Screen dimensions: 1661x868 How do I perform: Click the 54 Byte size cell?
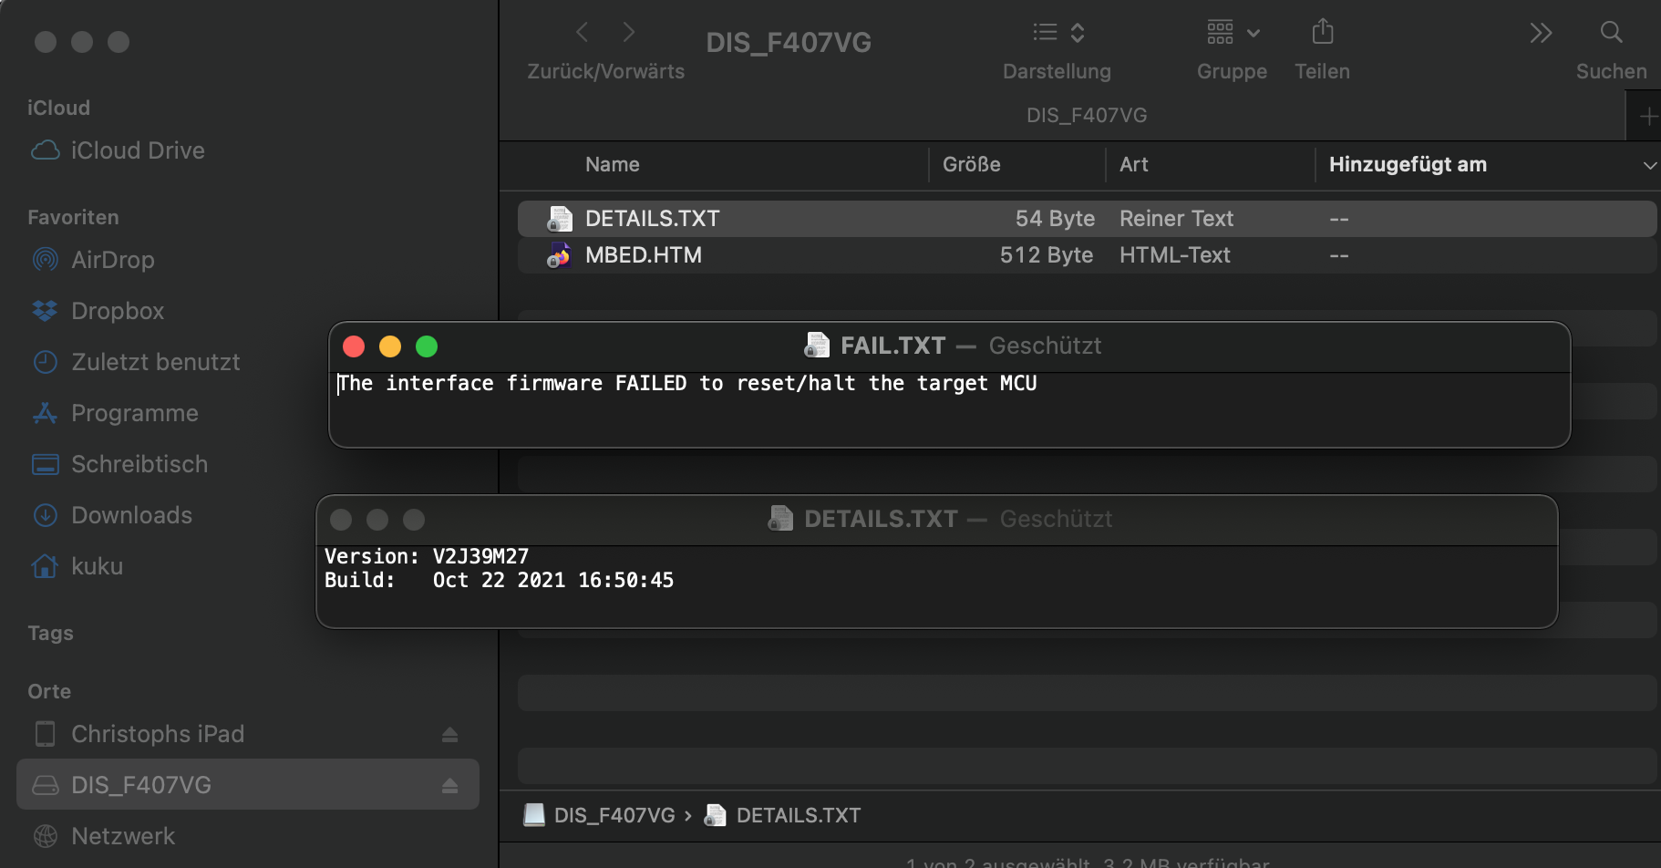pos(1055,219)
